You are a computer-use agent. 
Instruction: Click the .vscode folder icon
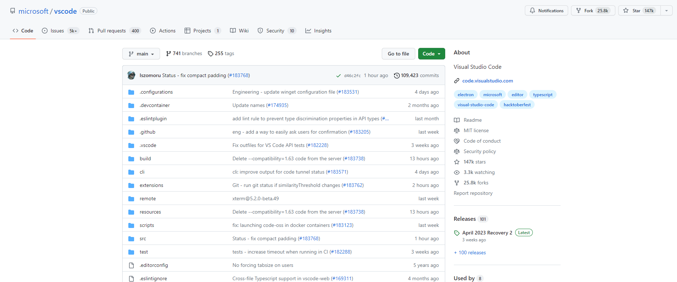pos(131,146)
